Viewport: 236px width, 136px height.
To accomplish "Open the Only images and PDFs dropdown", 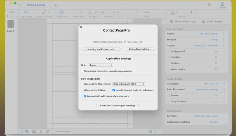I will click(129, 84).
